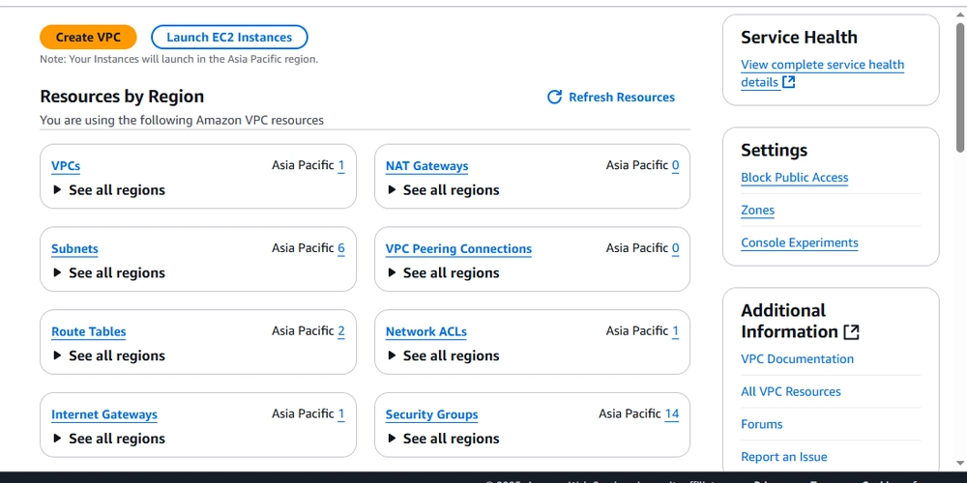Image resolution: width=967 pixels, height=483 pixels.
Task: Click external link icon next to Additional Information
Action: click(851, 332)
